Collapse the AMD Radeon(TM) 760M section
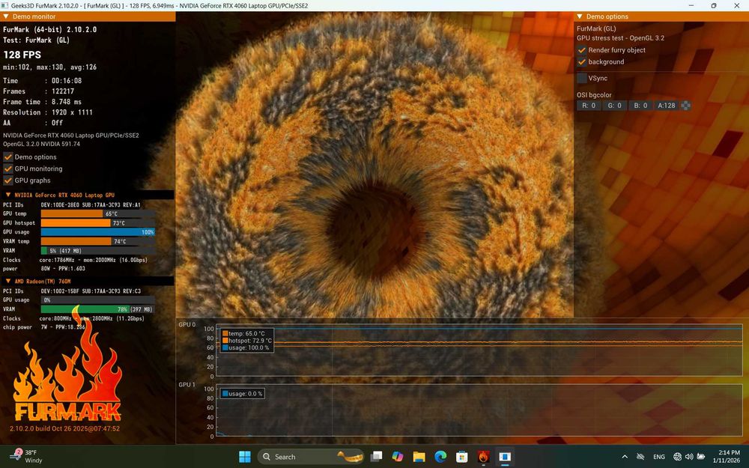749x468 pixels. click(x=8, y=282)
